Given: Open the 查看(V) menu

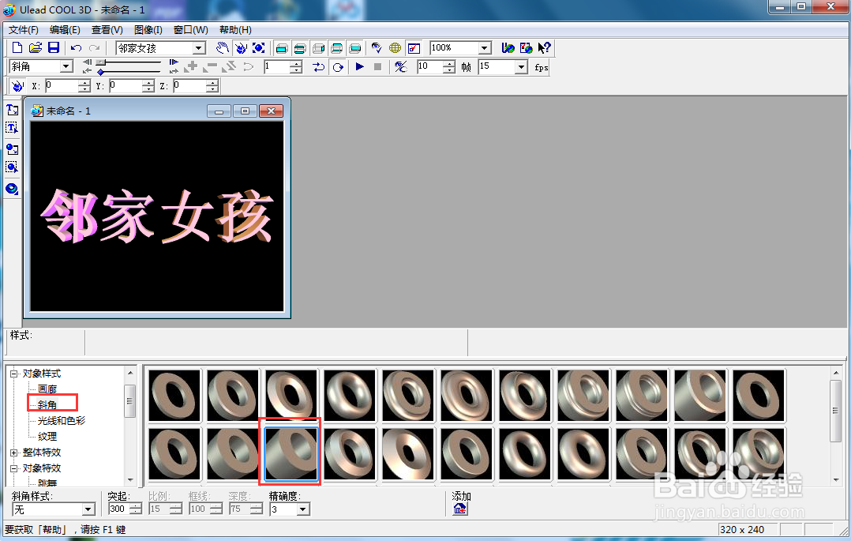Looking at the screenshot, I should click(x=107, y=30).
